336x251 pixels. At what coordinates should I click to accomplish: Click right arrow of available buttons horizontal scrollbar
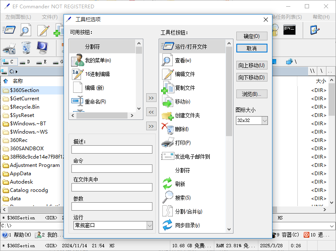pyautogui.click(x=132, y=116)
